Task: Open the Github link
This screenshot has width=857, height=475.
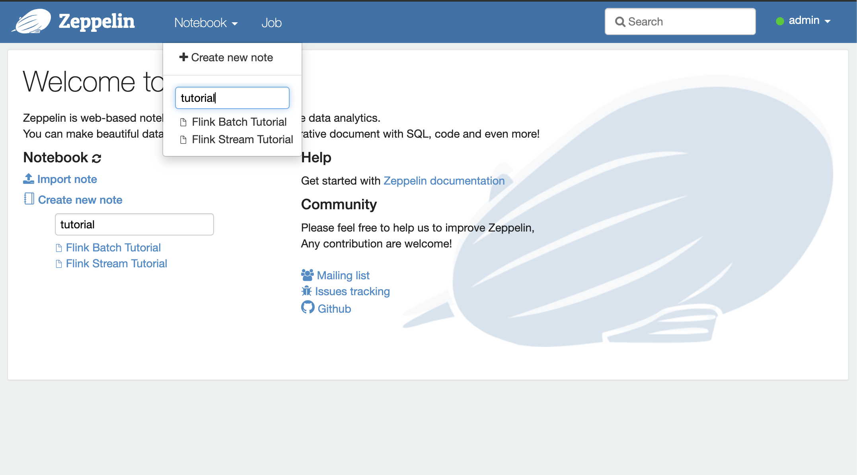Action: (334, 309)
